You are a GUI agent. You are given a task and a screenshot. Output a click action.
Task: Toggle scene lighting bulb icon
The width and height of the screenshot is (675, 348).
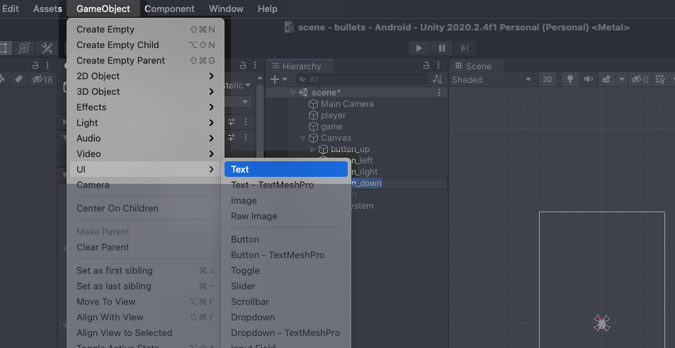tap(570, 79)
